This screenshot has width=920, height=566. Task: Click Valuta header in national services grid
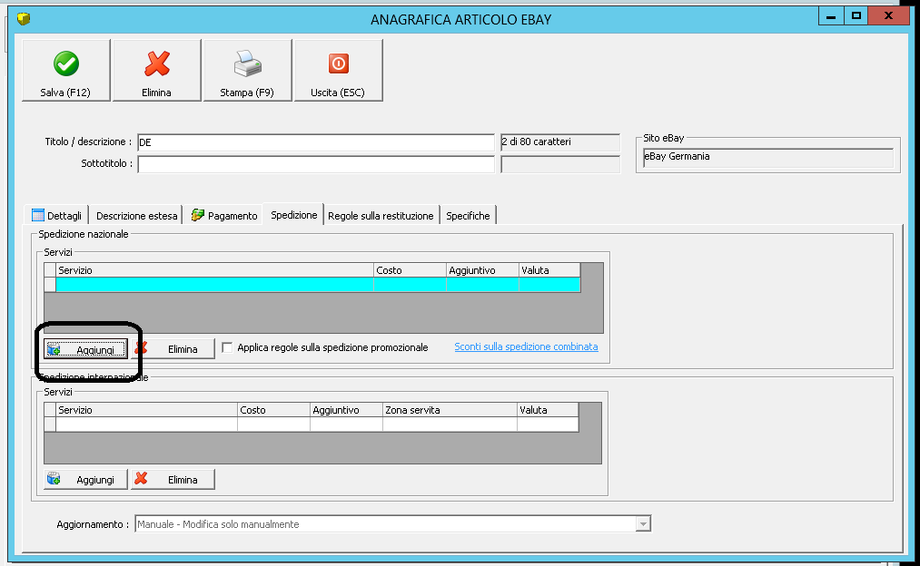click(x=549, y=270)
